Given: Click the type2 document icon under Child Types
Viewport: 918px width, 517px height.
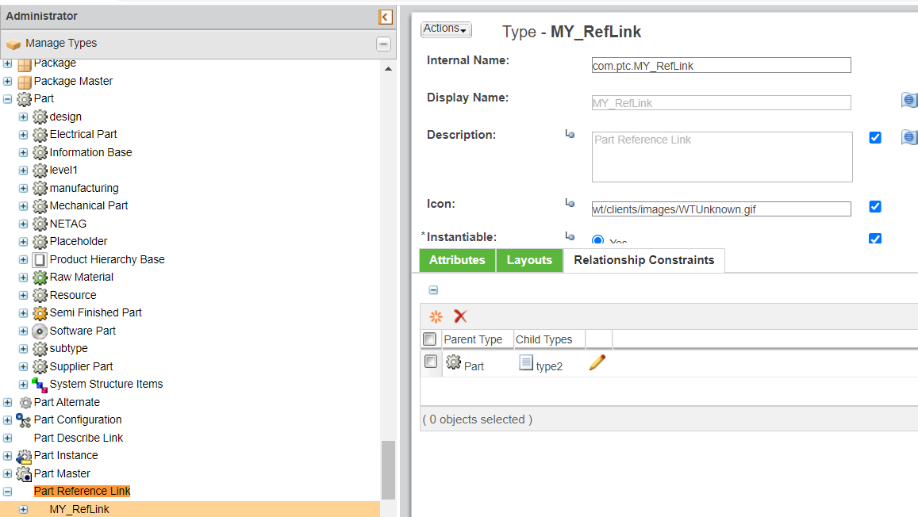Looking at the screenshot, I should tap(525, 362).
